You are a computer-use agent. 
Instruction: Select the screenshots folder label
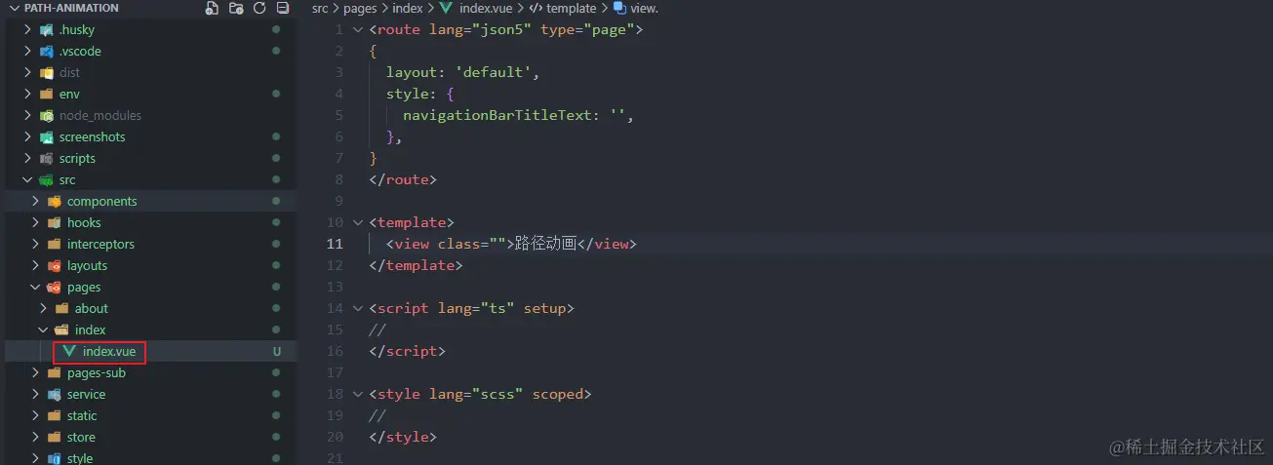[x=93, y=136]
